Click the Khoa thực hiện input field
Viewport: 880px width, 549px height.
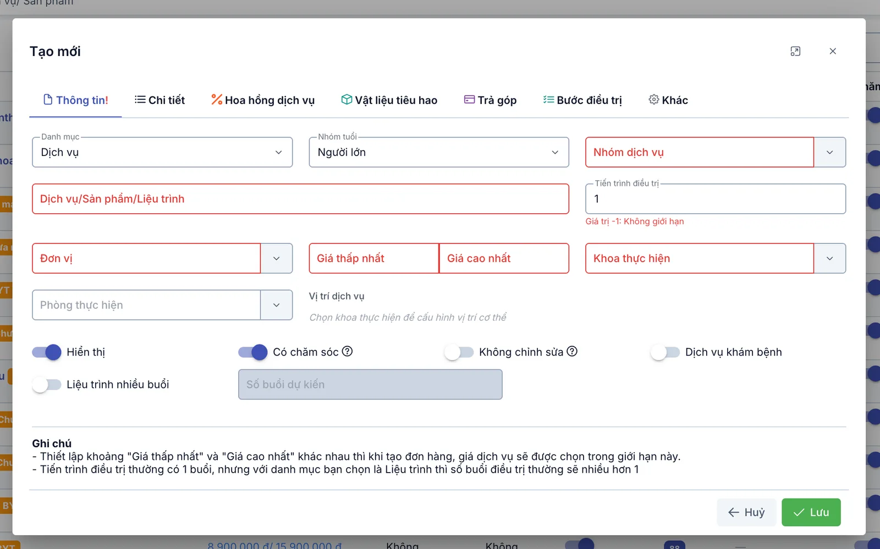coord(700,258)
